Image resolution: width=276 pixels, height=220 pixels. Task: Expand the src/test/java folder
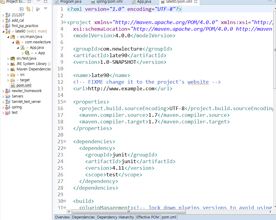8,59
